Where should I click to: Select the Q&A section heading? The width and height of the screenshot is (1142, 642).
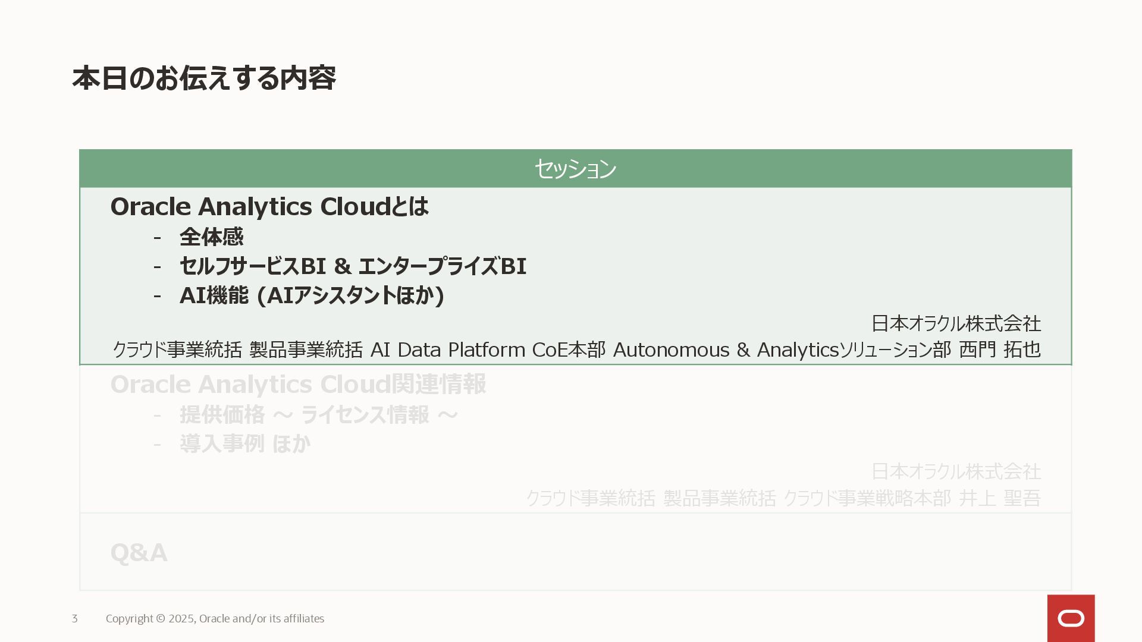[x=139, y=553]
